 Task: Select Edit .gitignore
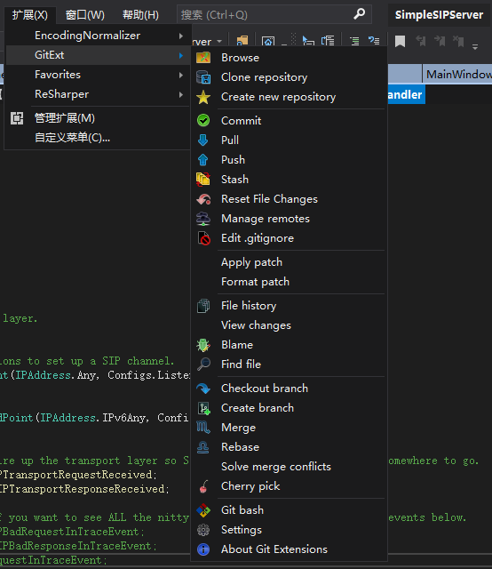pyautogui.click(x=289, y=238)
